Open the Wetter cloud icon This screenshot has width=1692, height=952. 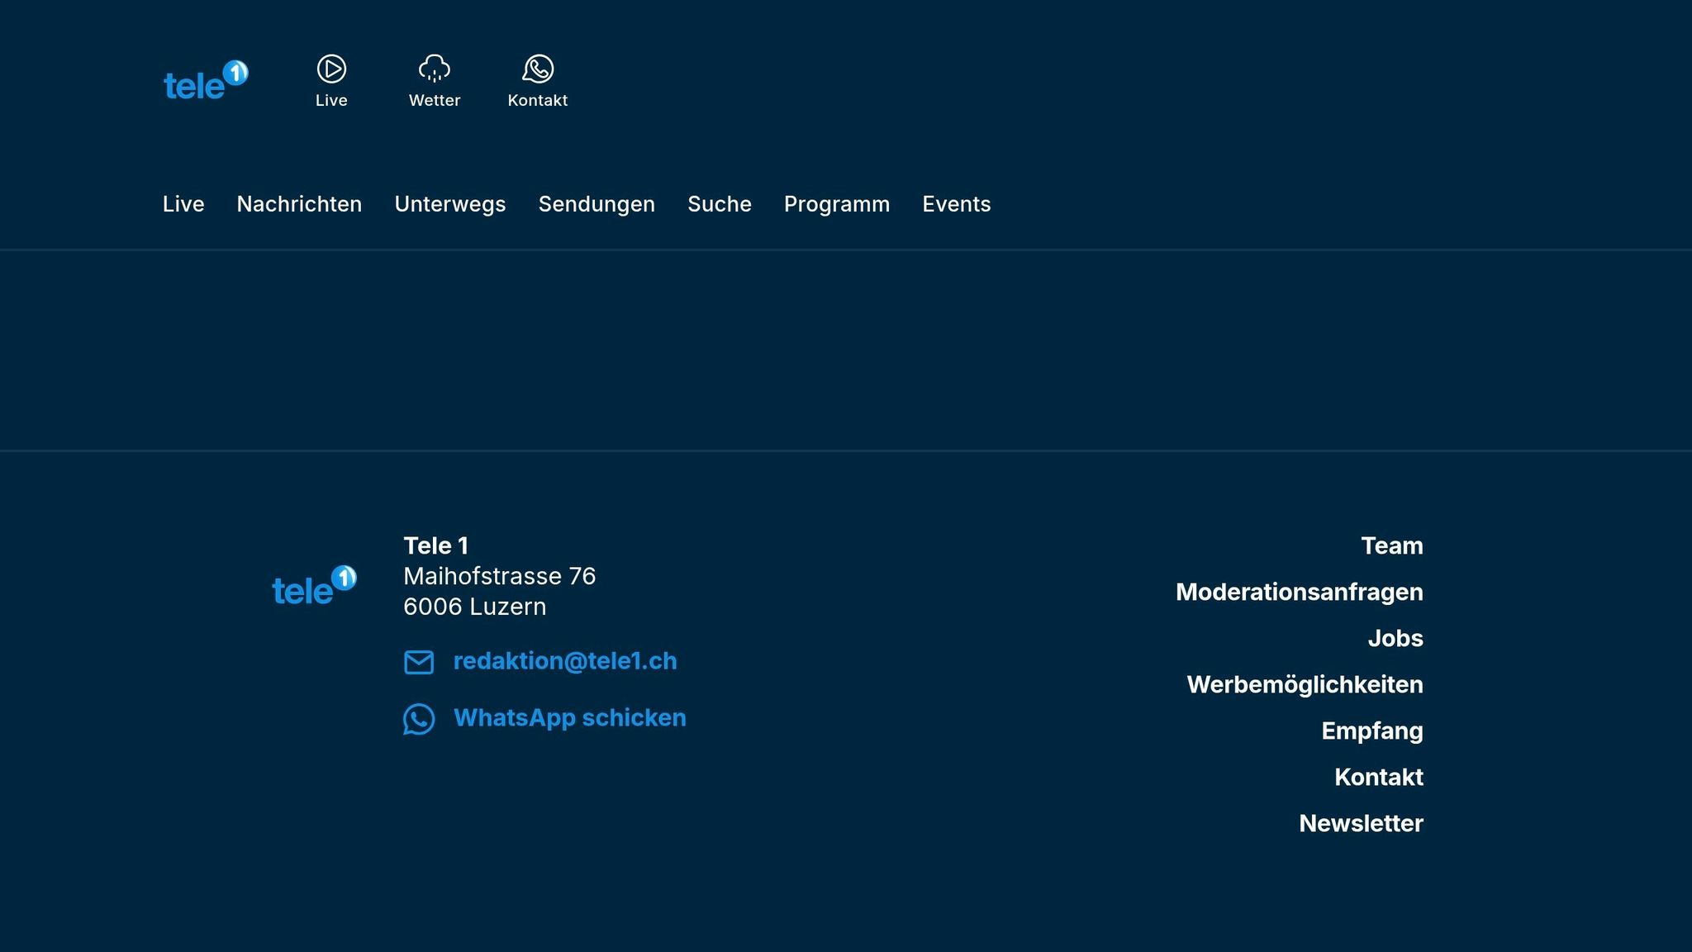click(435, 69)
